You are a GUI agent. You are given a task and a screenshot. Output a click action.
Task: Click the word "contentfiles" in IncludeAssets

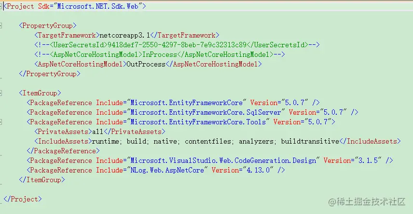pyautogui.click(x=208, y=141)
